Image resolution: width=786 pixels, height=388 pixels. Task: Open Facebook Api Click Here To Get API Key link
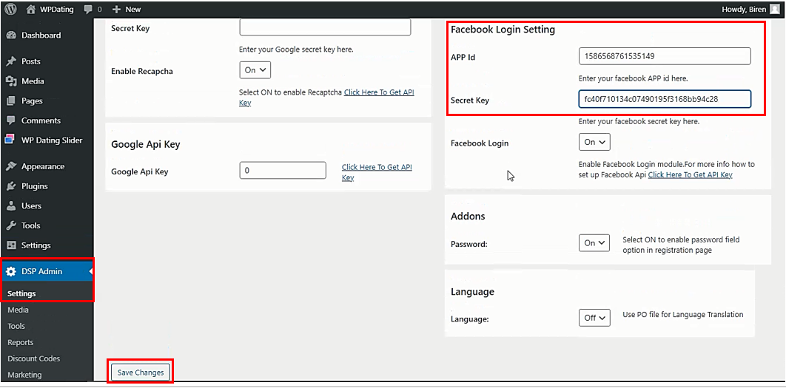tap(691, 174)
